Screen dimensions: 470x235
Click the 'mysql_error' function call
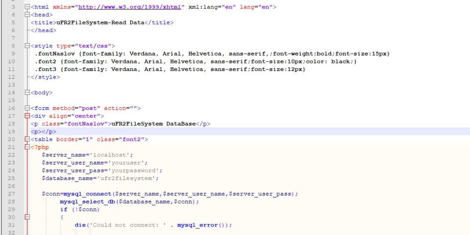pyautogui.click(x=197, y=225)
